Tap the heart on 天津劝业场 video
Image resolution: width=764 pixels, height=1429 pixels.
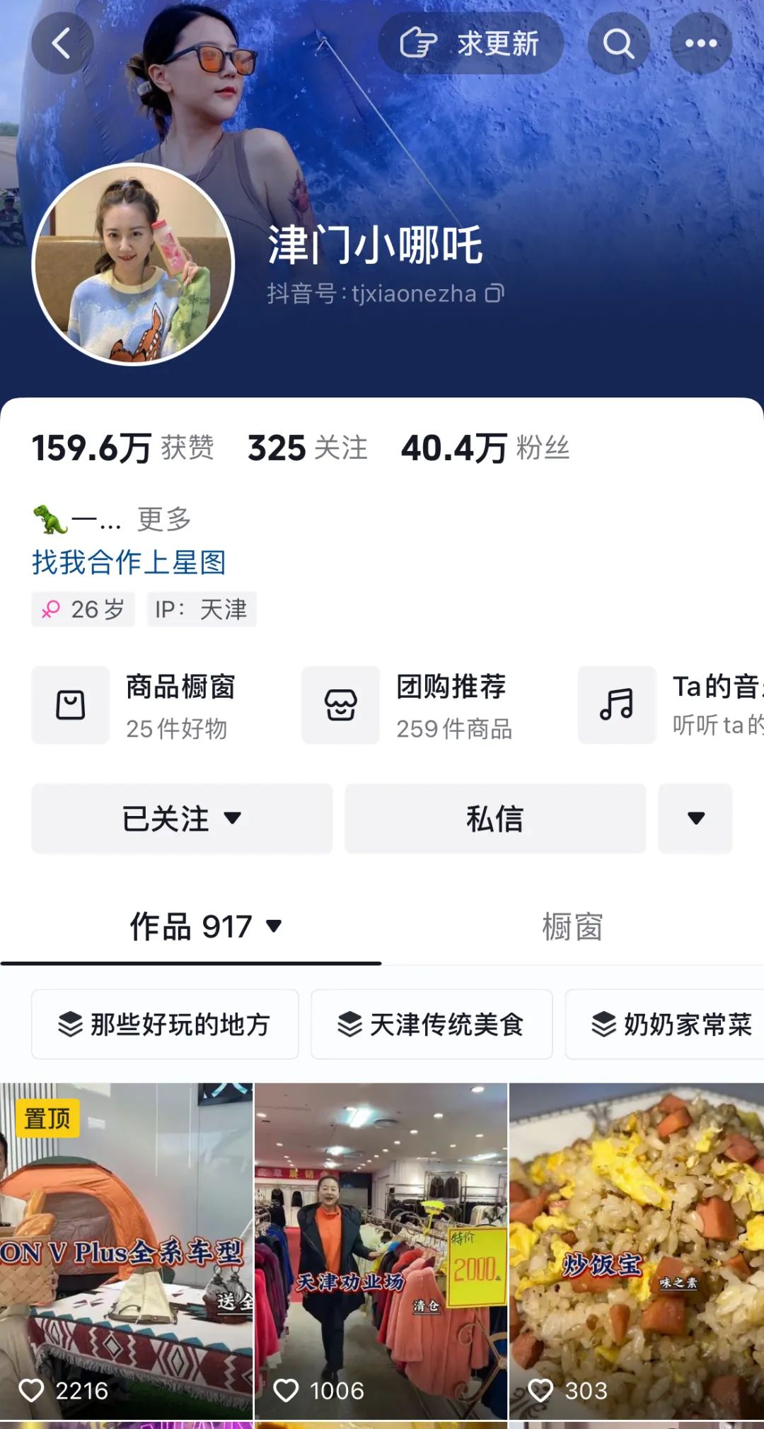pyautogui.click(x=286, y=1390)
